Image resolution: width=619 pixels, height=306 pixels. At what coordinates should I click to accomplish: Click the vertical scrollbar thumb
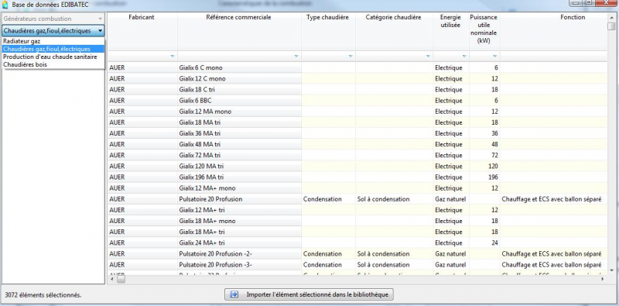pos(611,26)
